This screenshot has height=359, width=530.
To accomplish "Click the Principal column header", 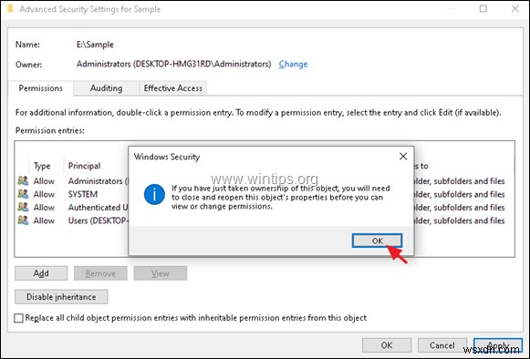I will point(84,166).
